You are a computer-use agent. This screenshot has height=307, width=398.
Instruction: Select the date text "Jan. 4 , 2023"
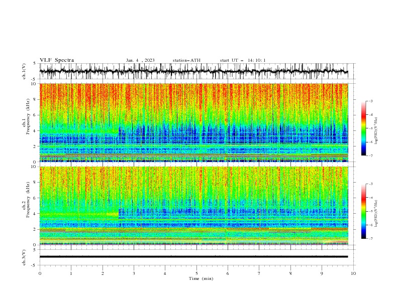tap(140, 60)
